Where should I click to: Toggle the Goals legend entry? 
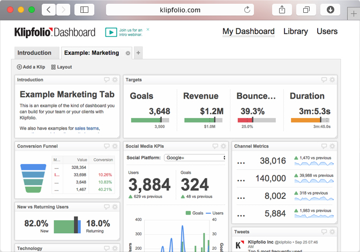(x=194, y=213)
